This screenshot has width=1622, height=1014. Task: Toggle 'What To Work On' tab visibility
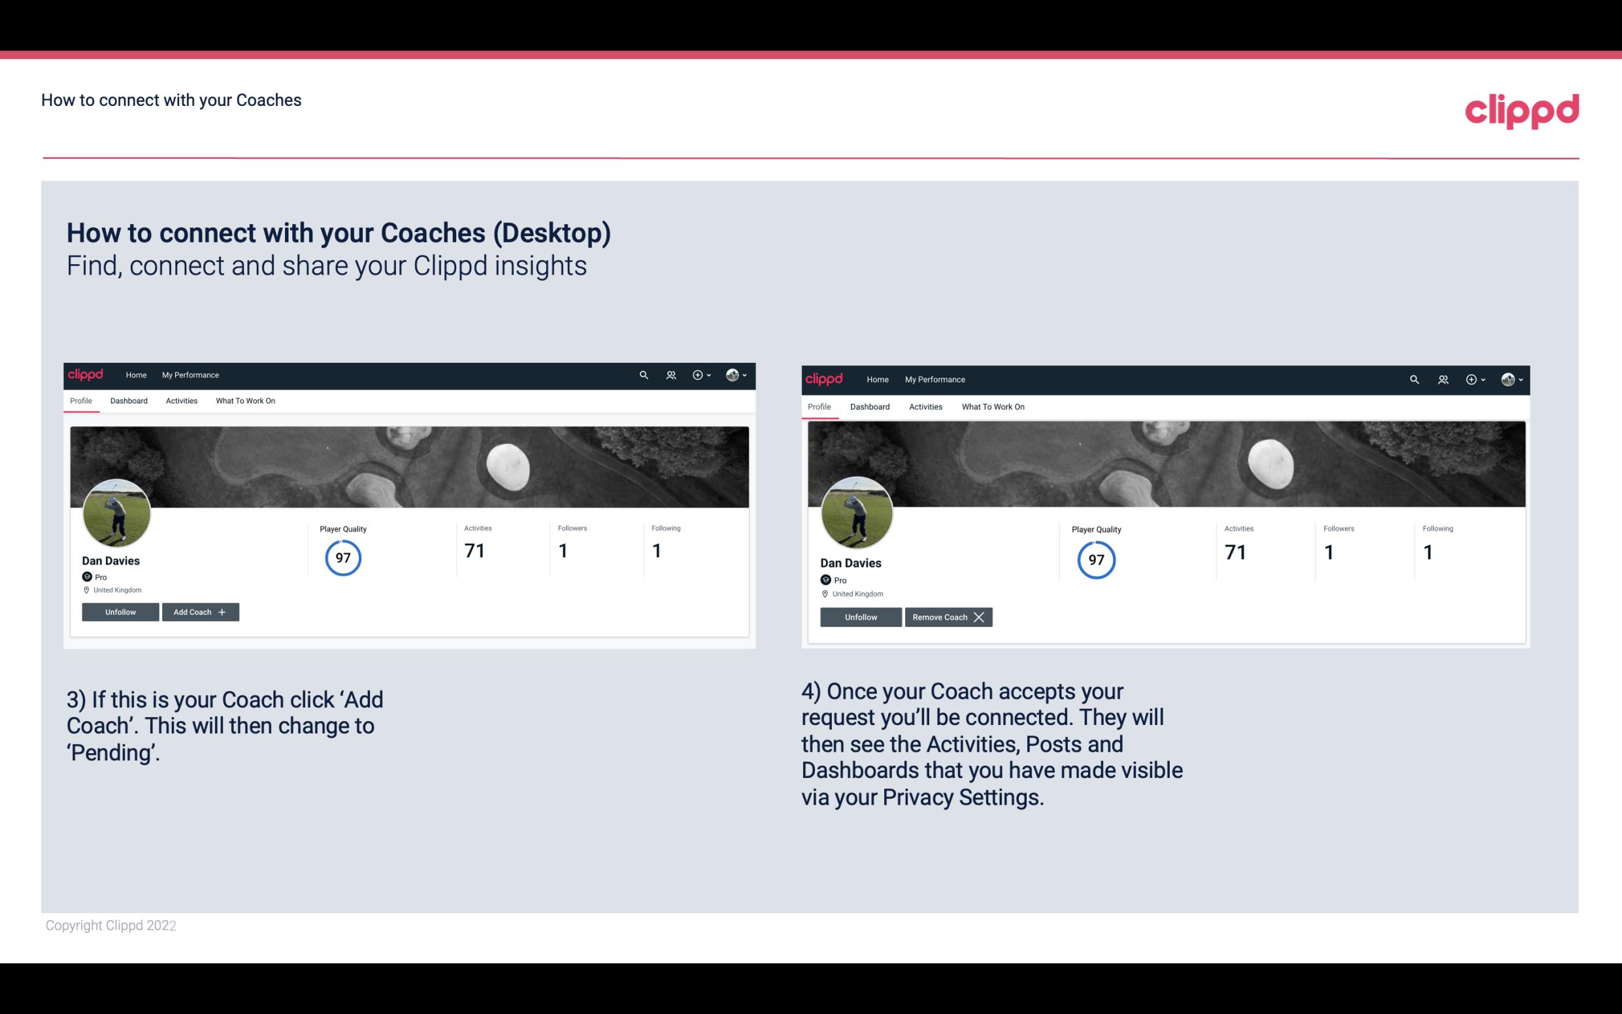[x=245, y=401]
